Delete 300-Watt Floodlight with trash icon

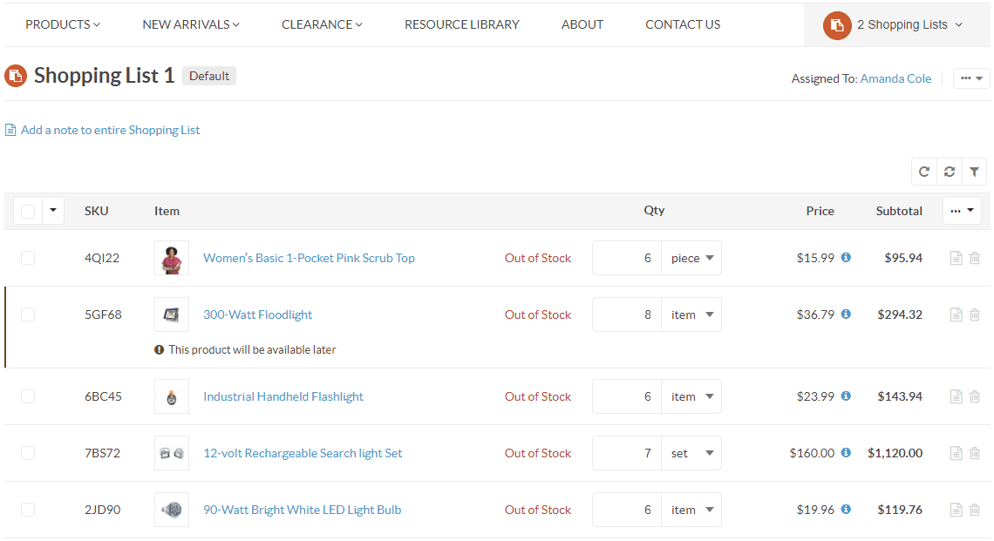(x=975, y=314)
